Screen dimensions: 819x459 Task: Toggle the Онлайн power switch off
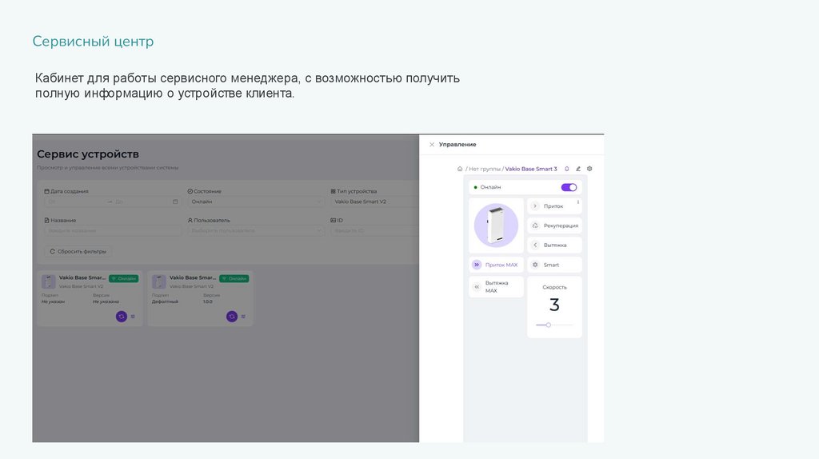coord(569,187)
